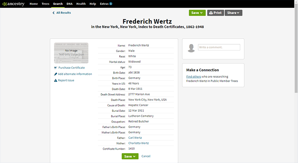Screen dimensions: 298x163
Task: Click the Add alternate information pencil icon
Action: (55, 74)
